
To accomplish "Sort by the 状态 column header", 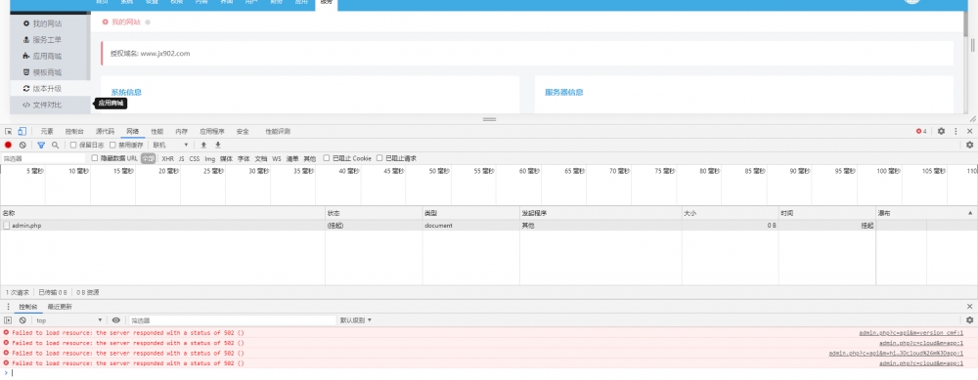I will (375, 213).
